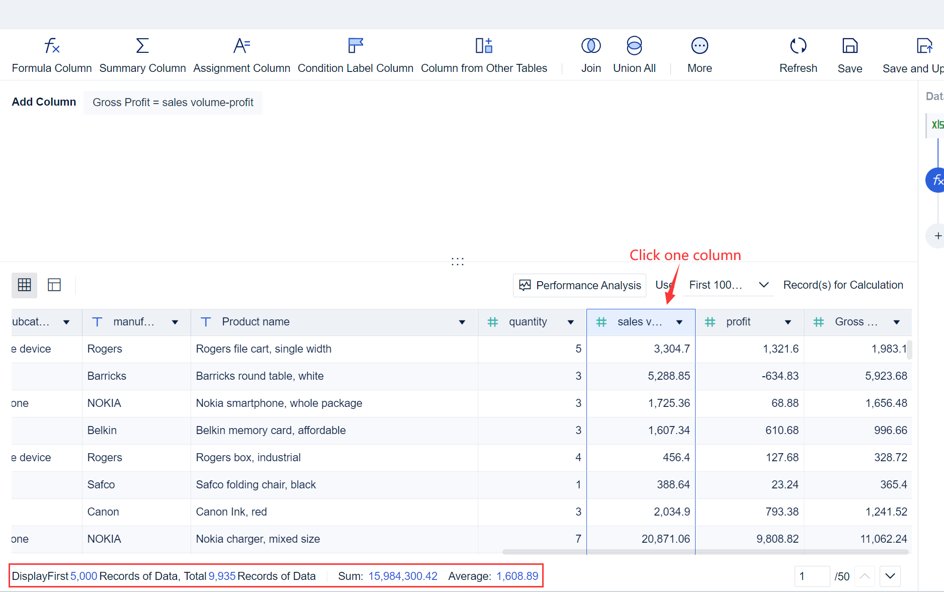Screen dimensions: 944x592
Task: Open Gross Profit column dropdown arrow
Action: tap(897, 322)
